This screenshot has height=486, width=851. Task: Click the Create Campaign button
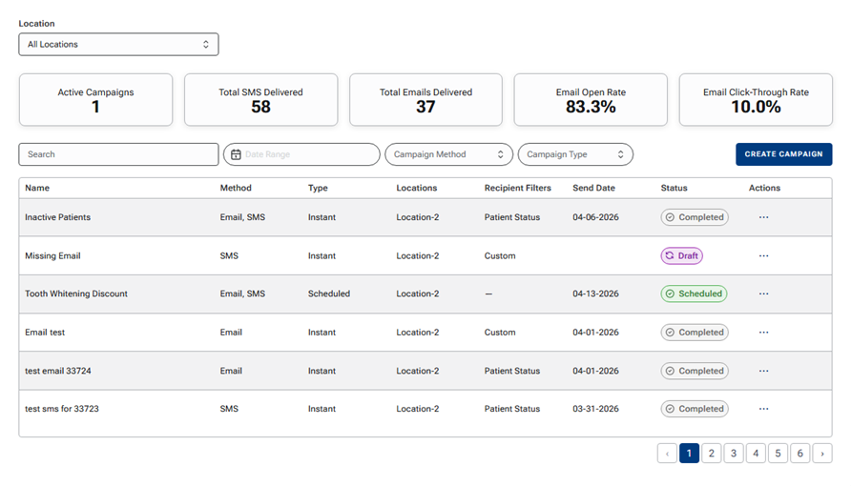(783, 154)
